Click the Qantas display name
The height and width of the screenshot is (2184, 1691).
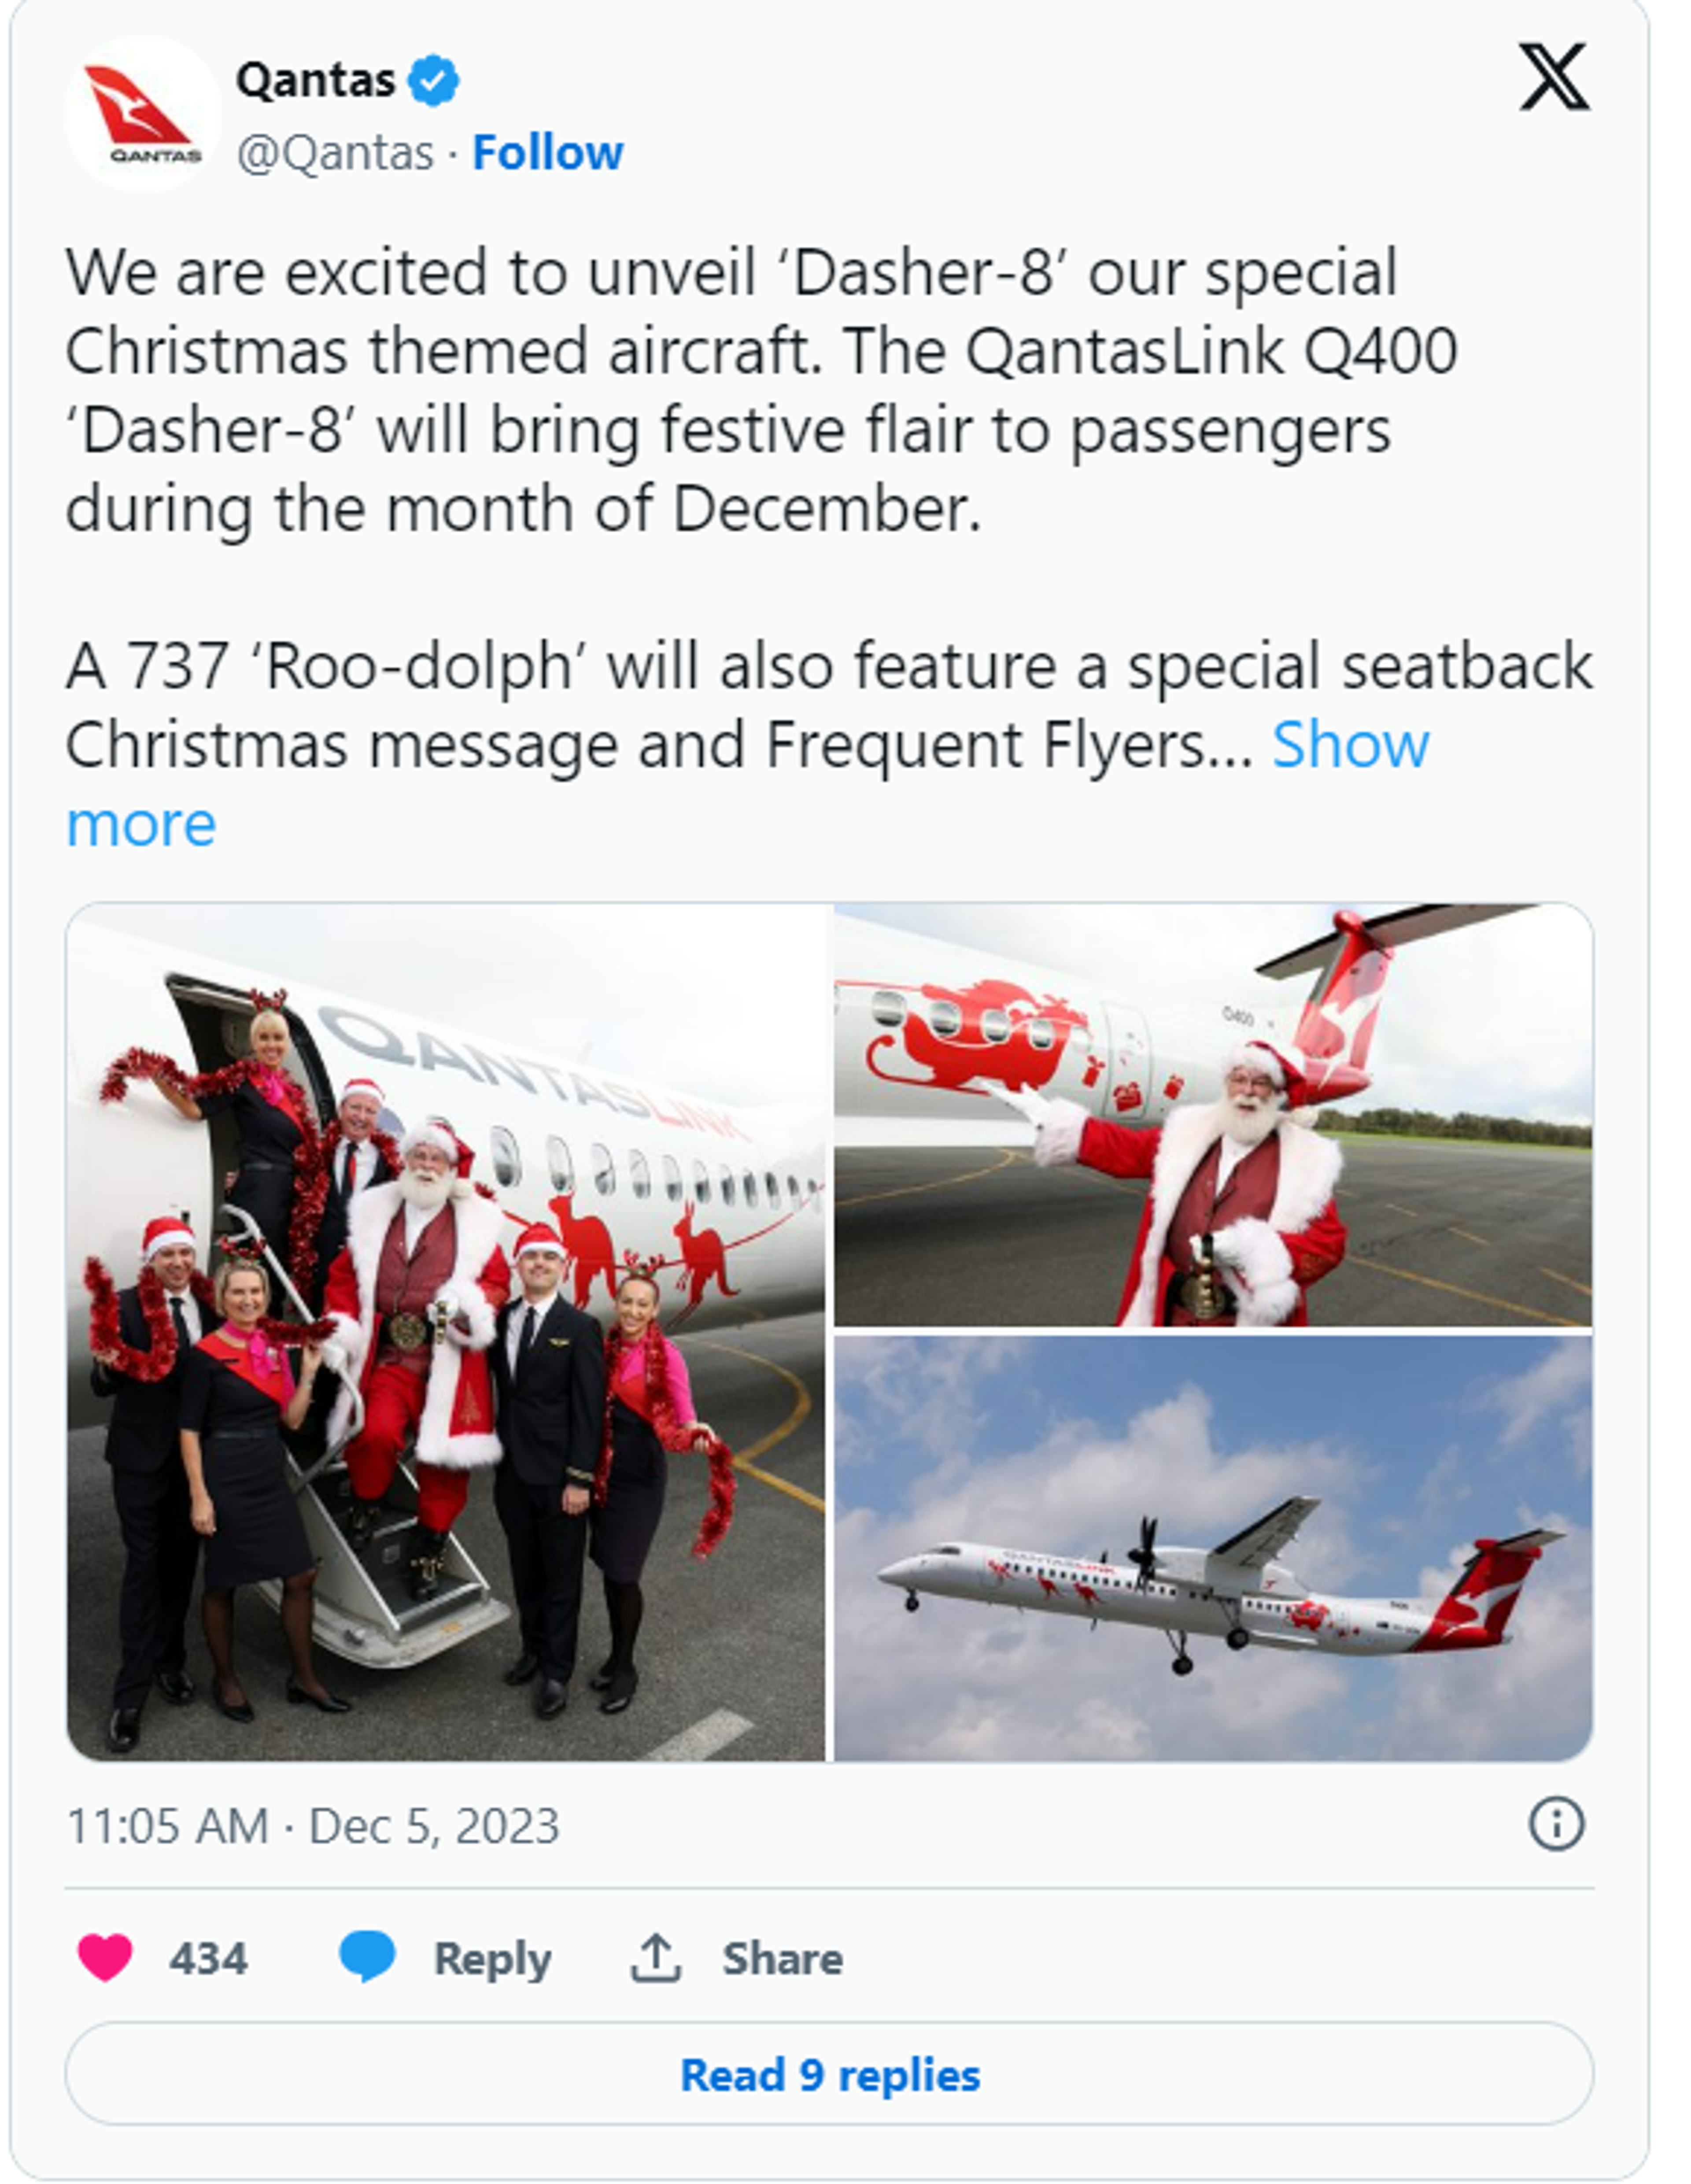pos(315,80)
